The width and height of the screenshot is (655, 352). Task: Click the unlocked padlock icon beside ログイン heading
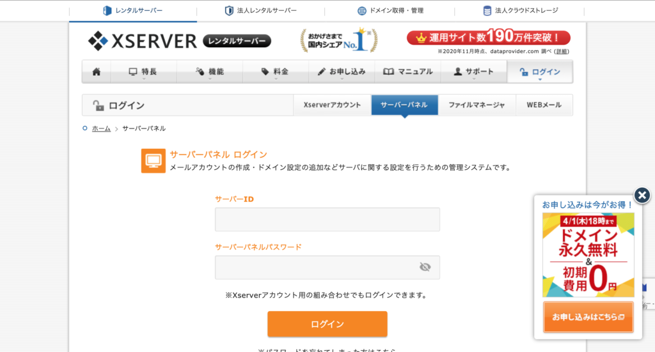click(x=98, y=105)
